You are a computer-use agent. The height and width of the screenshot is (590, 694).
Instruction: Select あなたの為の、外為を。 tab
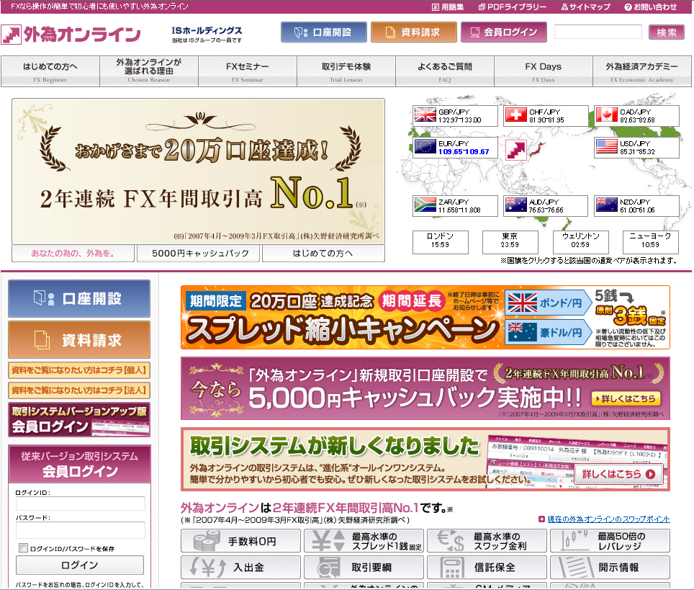(73, 254)
